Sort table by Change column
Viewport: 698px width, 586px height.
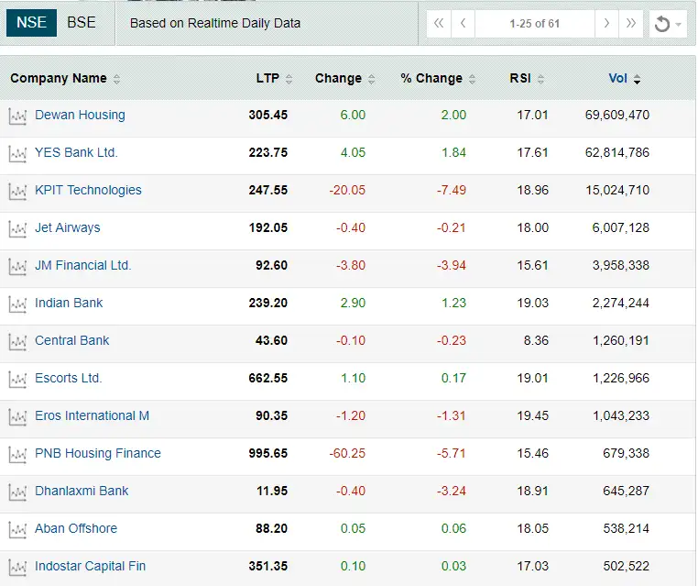point(345,79)
